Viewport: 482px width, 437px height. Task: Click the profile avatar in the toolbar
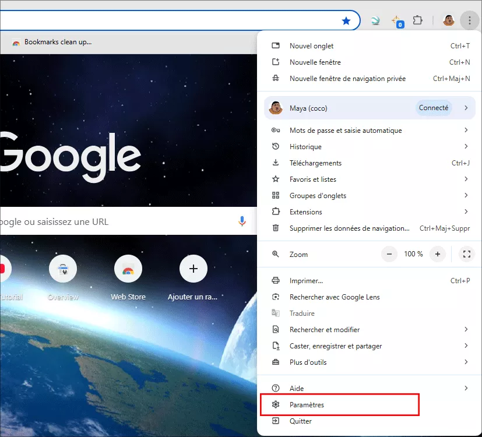(x=449, y=21)
